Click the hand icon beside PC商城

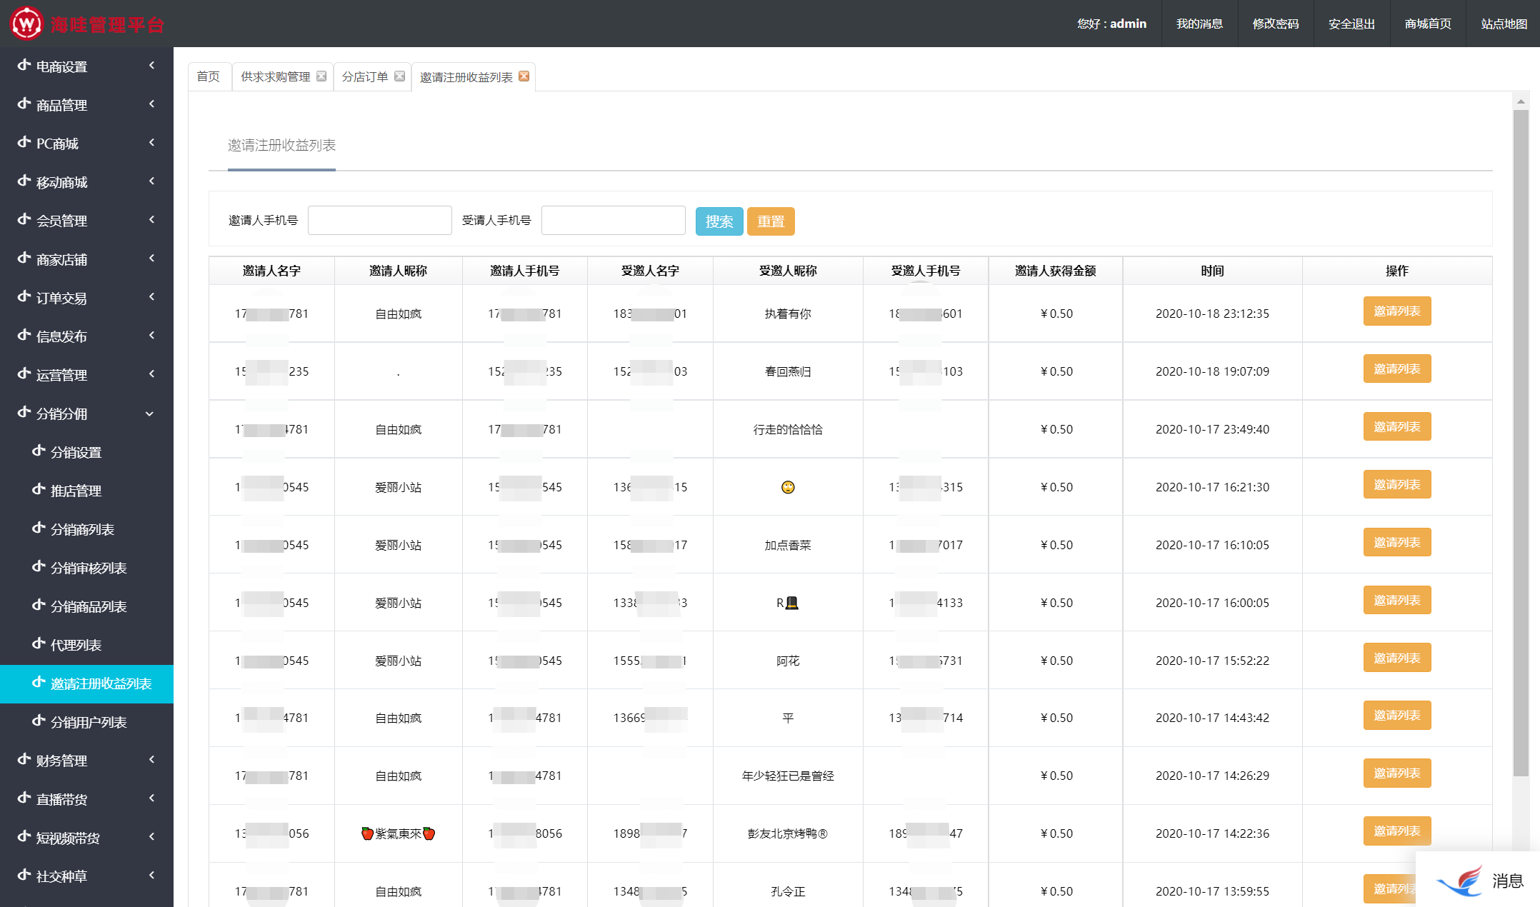(x=24, y=142)
